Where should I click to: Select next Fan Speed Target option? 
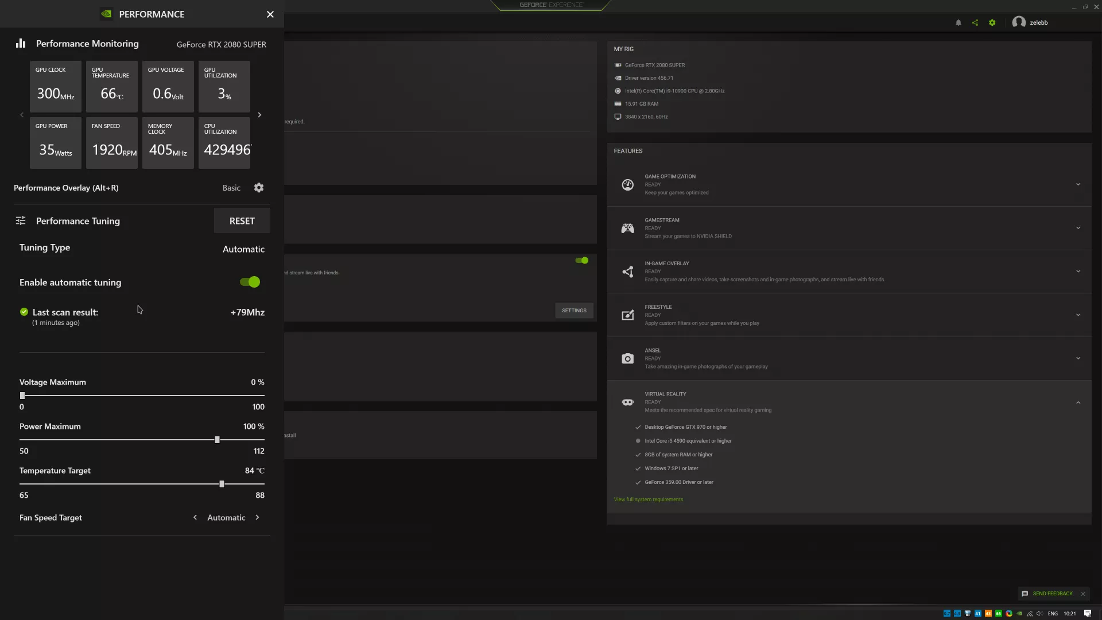point(257,517)
